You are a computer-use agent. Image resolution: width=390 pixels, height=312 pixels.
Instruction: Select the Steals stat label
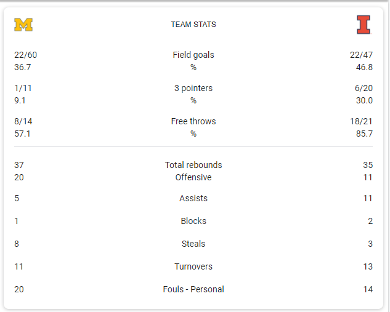193,244
